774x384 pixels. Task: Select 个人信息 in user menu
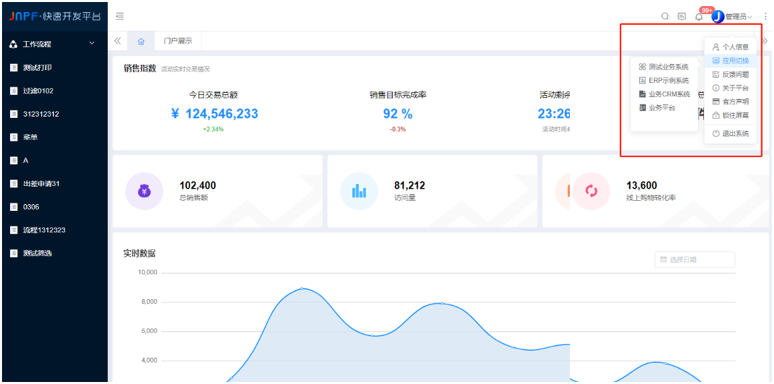(x=731, y=47)
